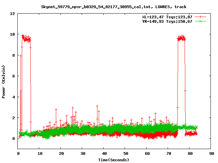This screenshot has width=218, height=163.
Task: Click the x-axis tick label 20
Action: pyautogui.click(x=61, y=153)
